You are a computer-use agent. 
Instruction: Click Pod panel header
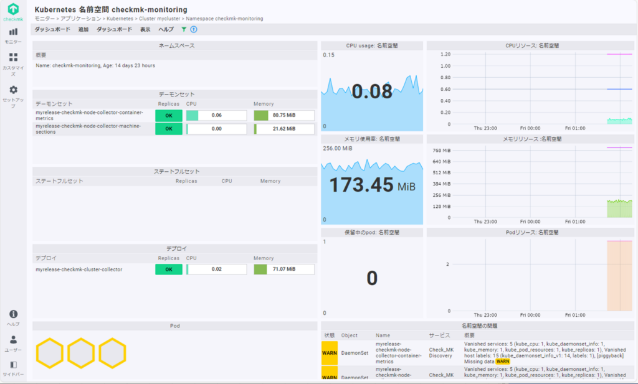[175, 326]
